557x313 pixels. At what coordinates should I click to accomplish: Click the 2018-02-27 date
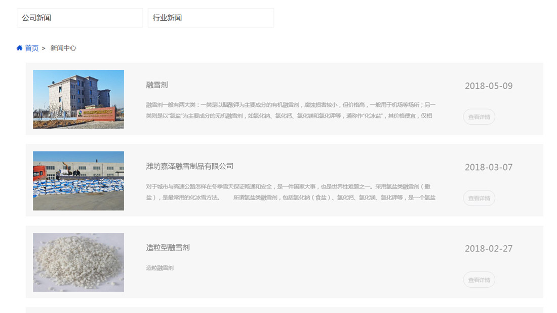489,249
